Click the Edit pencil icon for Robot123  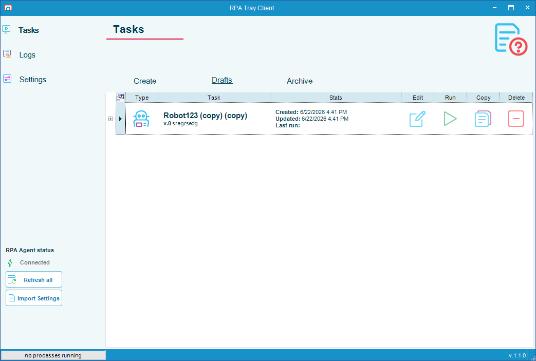[417, 119]
